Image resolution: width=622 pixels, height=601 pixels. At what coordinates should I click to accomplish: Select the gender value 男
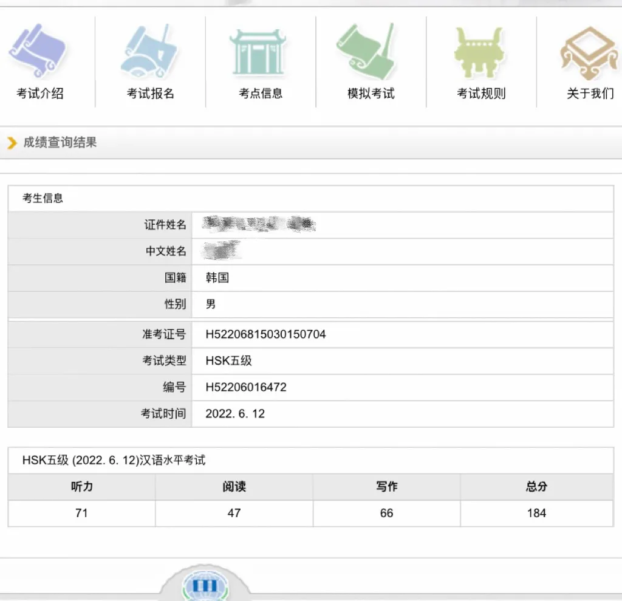pyautogui.click(x=211, y=304)
